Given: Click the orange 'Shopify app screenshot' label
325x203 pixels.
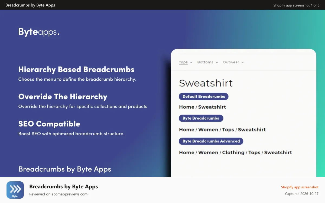Looking at the screenshot, I should point(300,187).
